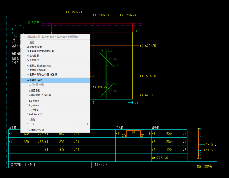Select the 7.重算 menu entry

coord(55,70)
